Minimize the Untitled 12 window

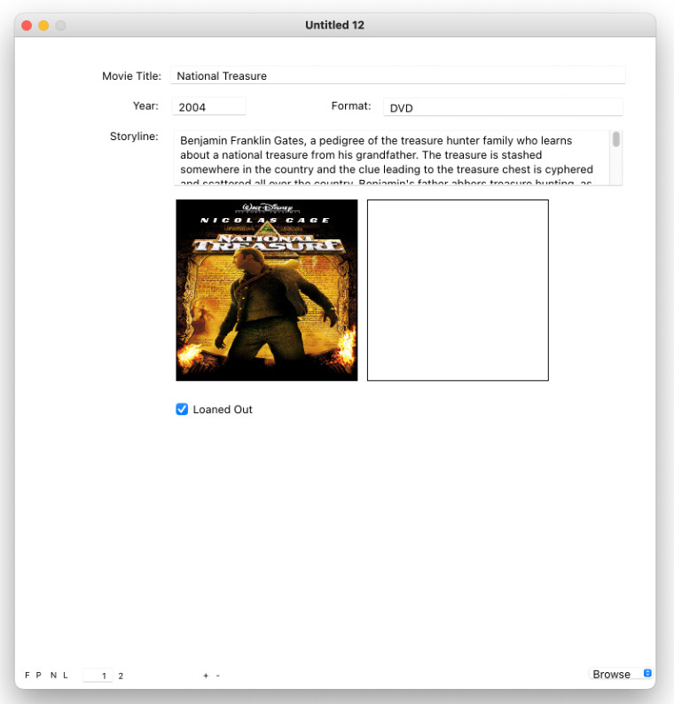[43, 26]
